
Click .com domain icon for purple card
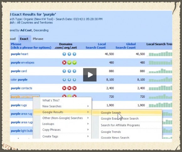pyautogui.click(x=64, y=71)
